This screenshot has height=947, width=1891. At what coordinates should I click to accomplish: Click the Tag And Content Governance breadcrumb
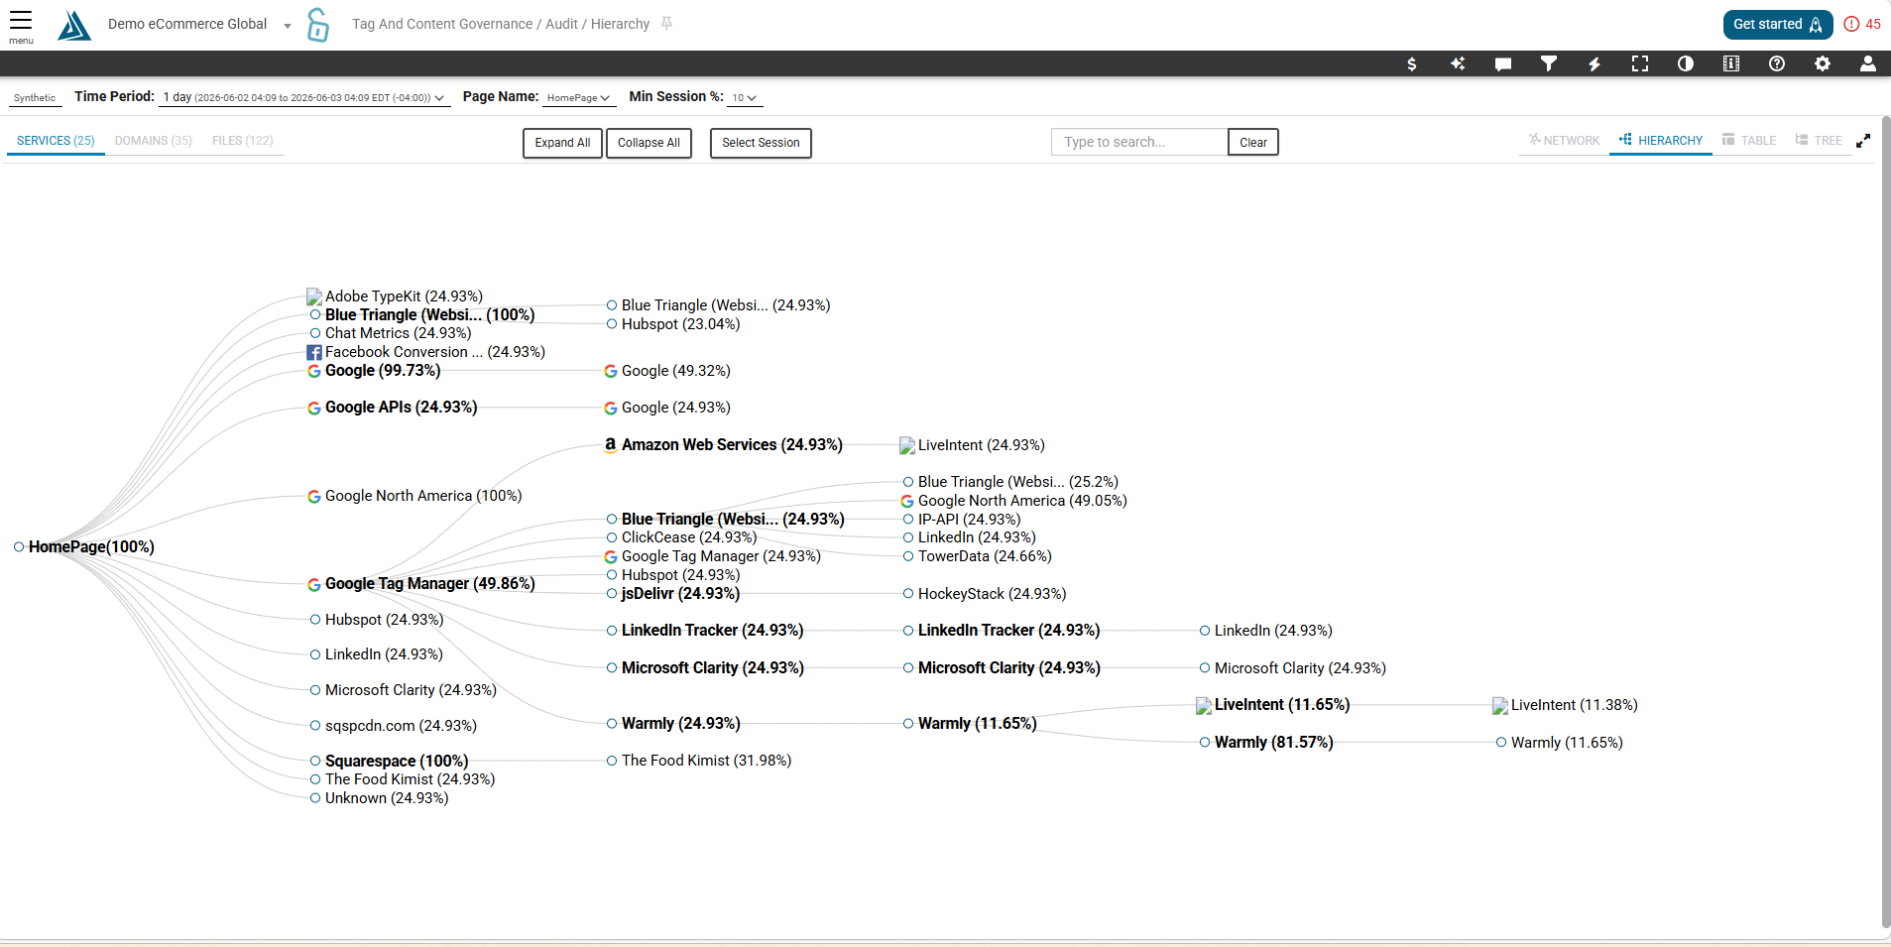pyautogui.click(x=442, y=24)
